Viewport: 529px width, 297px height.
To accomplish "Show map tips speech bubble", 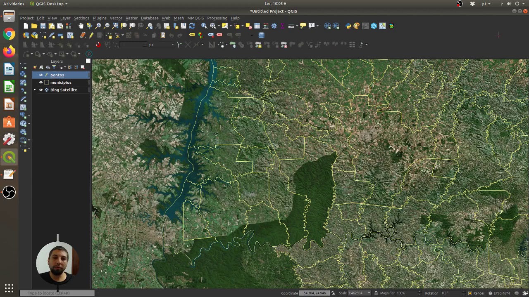I will tap(303, 26).
